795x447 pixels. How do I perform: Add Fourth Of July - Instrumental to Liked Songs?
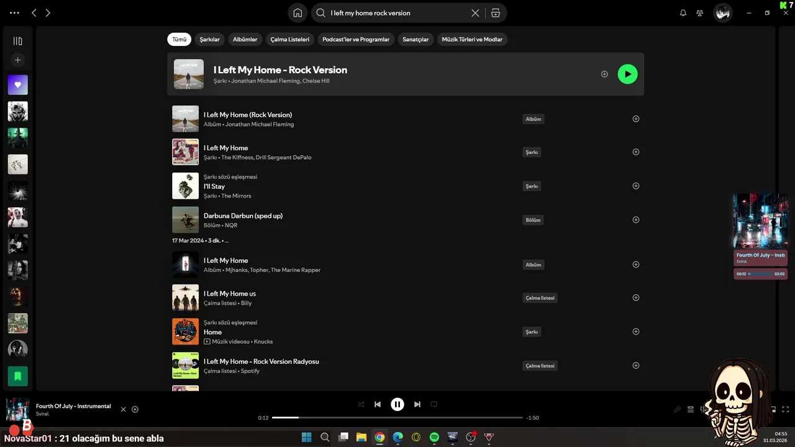tap(135, 409)
